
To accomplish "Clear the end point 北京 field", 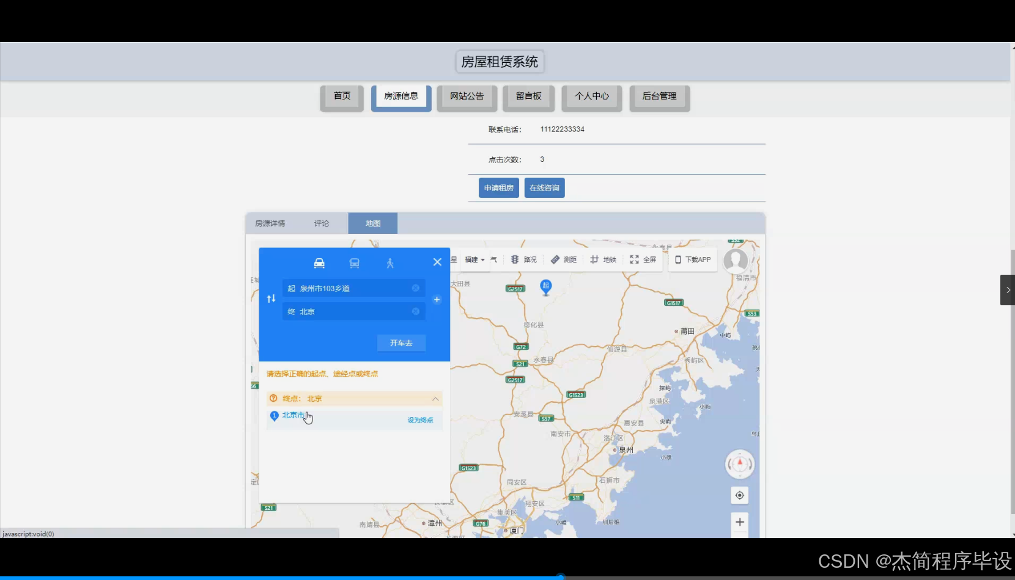I will pyautogui.click(x=416, y=311).
